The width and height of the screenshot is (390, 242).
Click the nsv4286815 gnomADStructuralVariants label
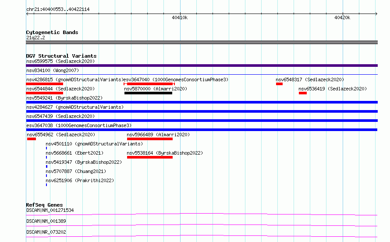click(75, 80)
